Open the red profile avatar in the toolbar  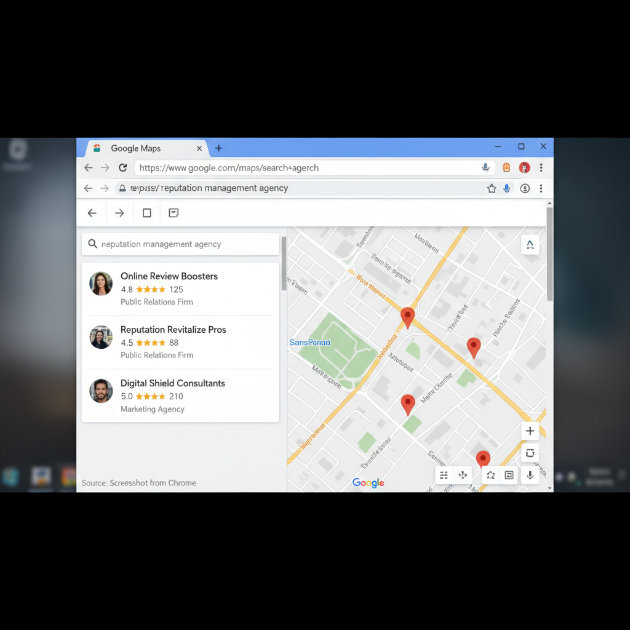[524, 167]
